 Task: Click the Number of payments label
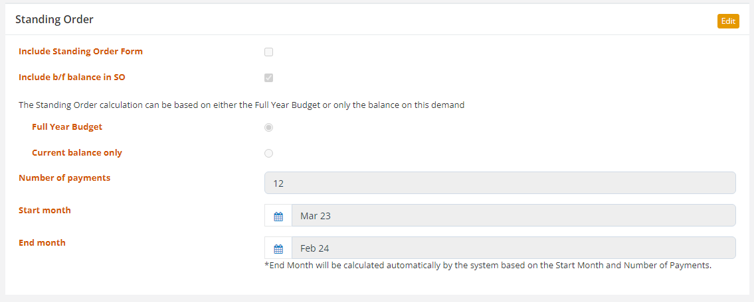64,178
